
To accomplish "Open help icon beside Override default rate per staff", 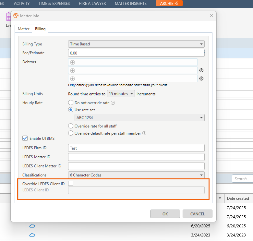I will (x=144, y=133).
